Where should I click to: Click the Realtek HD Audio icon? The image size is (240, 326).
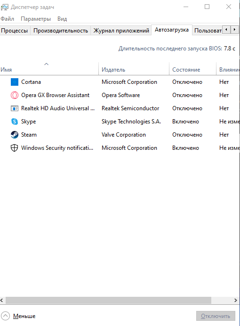tap(15, 108)
